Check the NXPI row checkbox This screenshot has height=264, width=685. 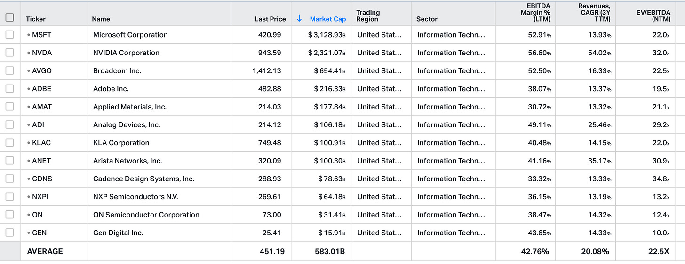[x=9, y=197]
